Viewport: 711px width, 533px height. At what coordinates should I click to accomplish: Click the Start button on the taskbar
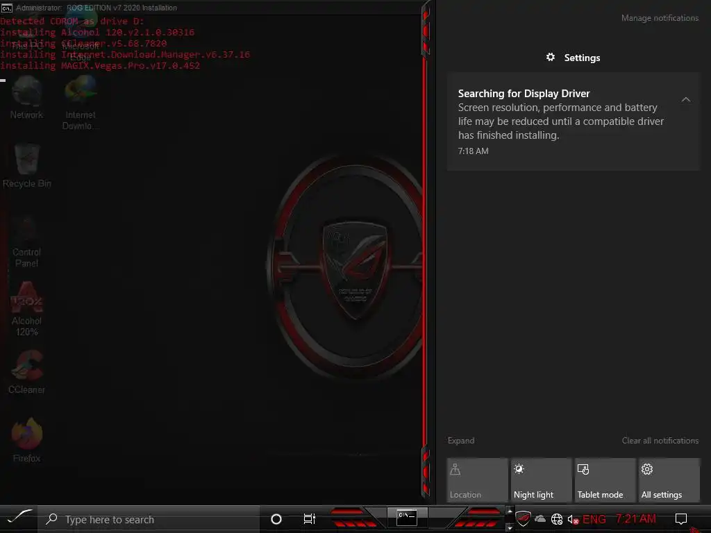19,518
